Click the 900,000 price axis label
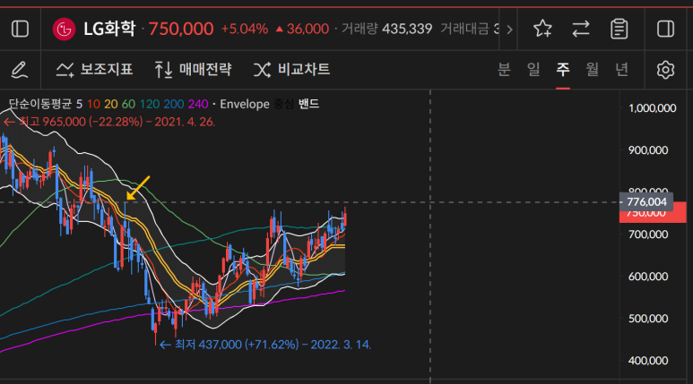 648,150
